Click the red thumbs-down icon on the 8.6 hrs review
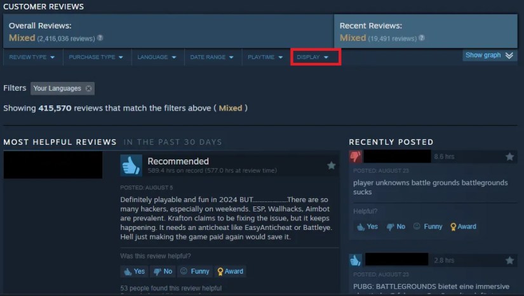The height and width of the screenshot is (296, 524). (356, 156)
